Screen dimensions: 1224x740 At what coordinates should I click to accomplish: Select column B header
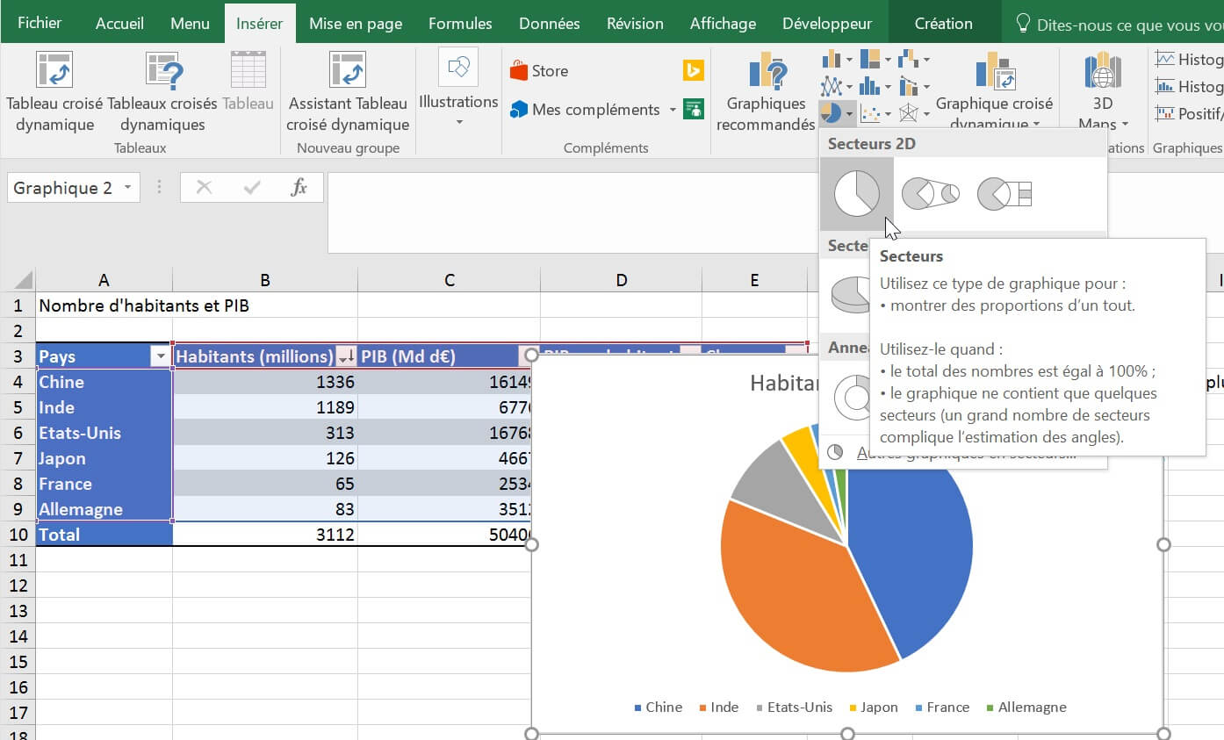click(x=265, y=280)
